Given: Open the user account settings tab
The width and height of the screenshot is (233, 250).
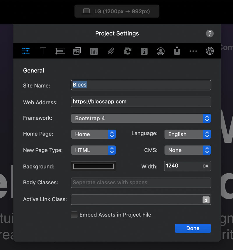Looking at the screenshot, I should pyautogui.click(x=160, y=51).
